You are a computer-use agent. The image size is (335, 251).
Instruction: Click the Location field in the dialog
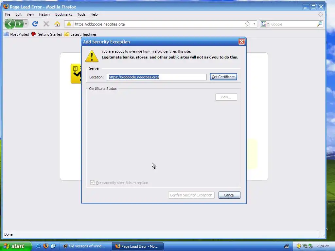pos(157,77)
